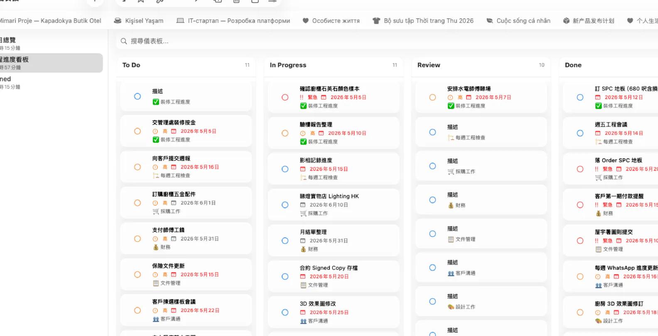Click cart icon on Review card tagged 採購工作
Screen dimensions: 658x336
click(451, 171)
